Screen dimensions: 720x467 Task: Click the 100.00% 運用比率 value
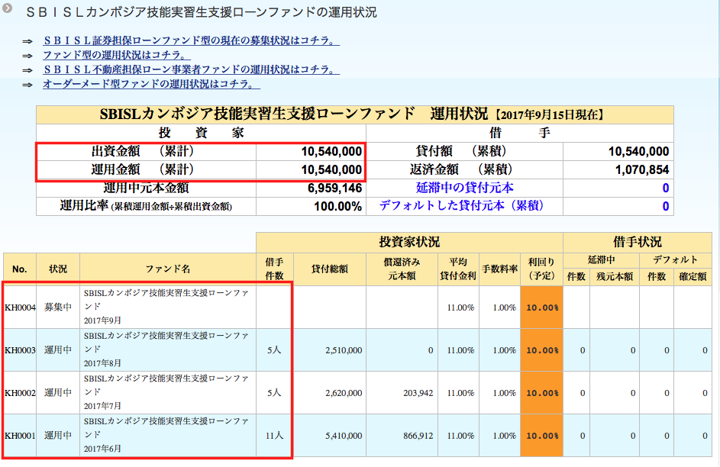click(x=338, y=207)
